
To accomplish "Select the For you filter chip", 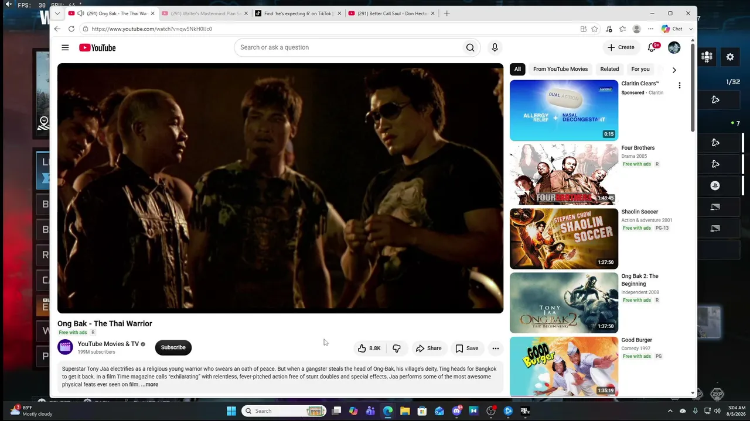I will coord(640,69).
